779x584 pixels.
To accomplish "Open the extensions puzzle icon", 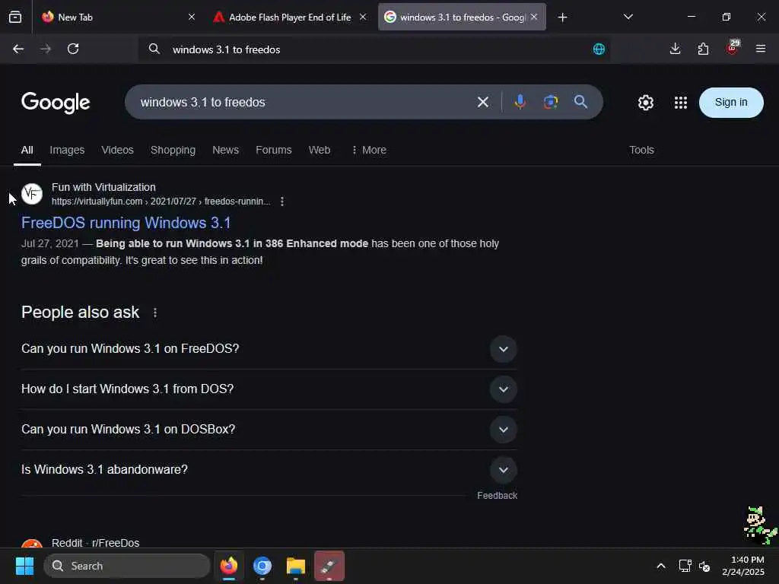I will tap(703, 49).
